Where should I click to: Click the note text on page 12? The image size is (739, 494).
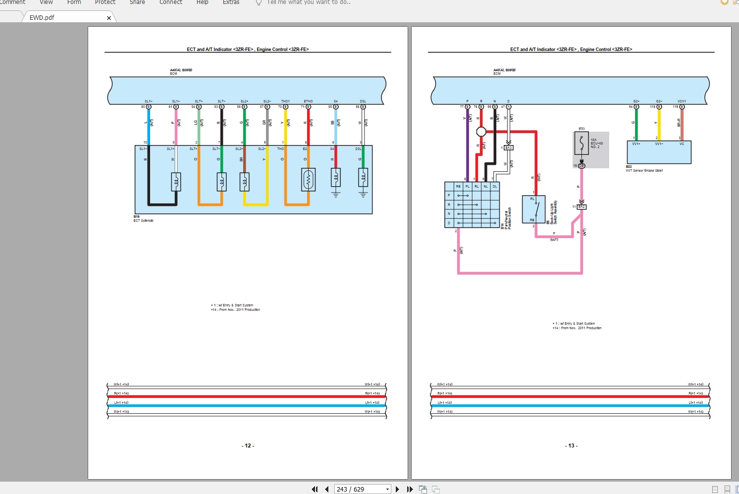[235, 307]
